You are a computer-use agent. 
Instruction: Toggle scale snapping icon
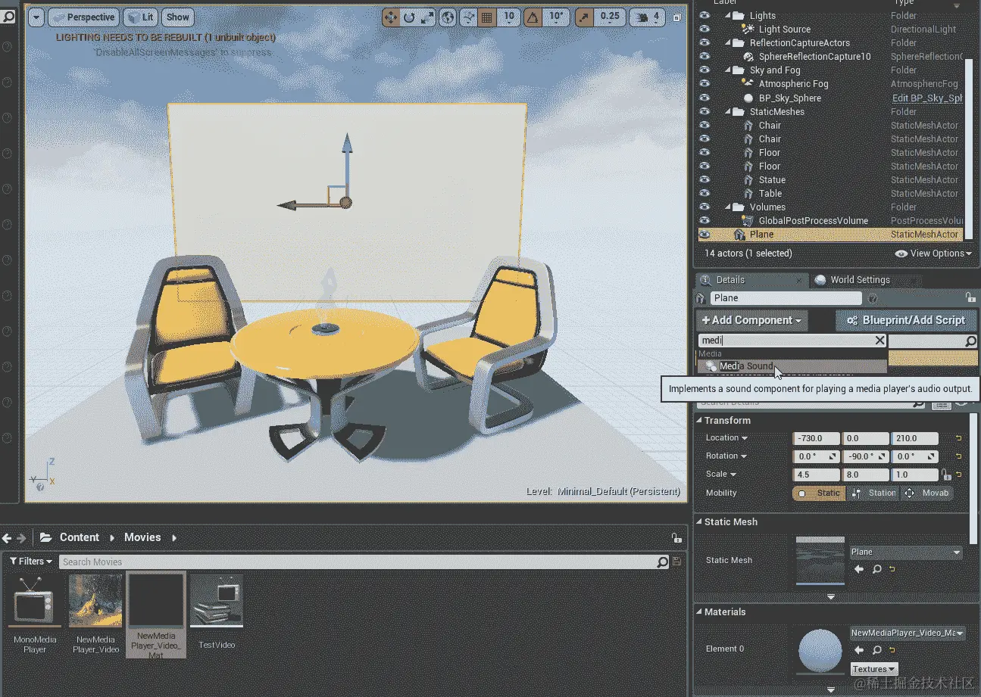584,17
